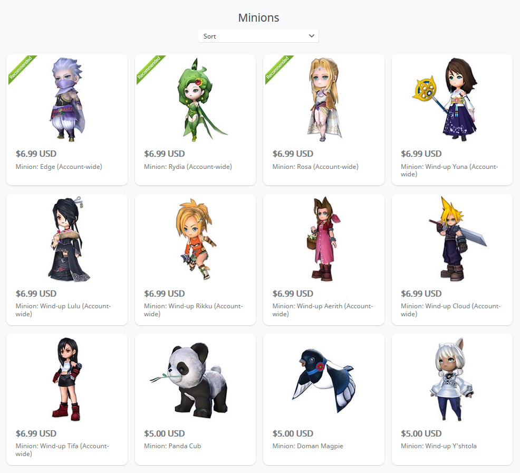The height and width of the screenshot is (473, 520).
Task: Click the Sort dropdown chevron arrow
Action: (311, 36)
